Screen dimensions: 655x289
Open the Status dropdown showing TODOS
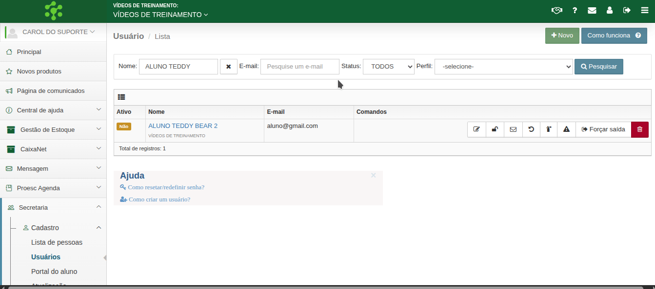pyautogui.click(x=388, y=67)
